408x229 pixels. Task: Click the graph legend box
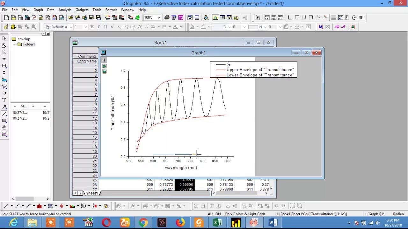(253, 70)
